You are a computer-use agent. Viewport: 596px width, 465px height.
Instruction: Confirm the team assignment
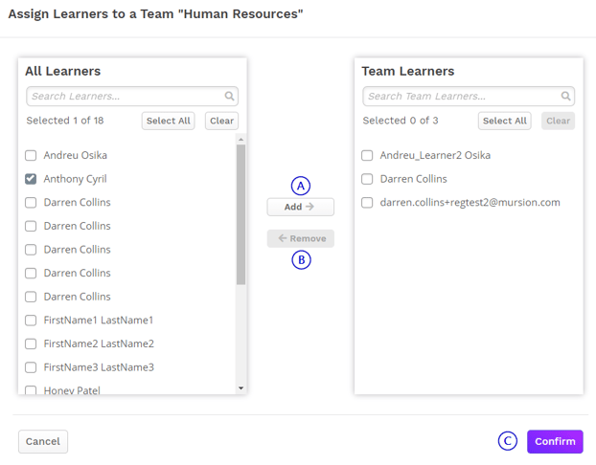pyautogui.click(x=555, y=441)
